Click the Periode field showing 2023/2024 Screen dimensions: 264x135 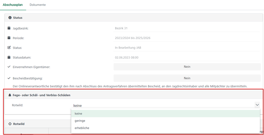132,38
